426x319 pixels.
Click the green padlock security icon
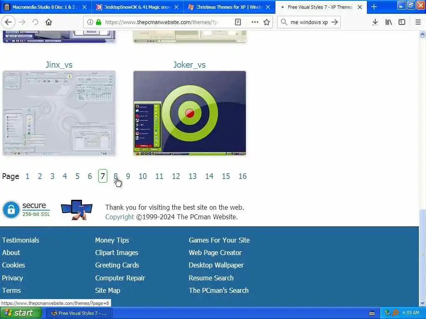click(x=99, y=22)
